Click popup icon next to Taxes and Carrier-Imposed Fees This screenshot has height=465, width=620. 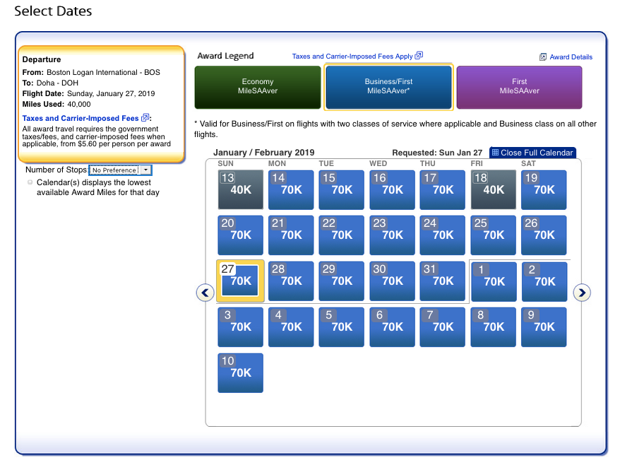pos(145,118)
